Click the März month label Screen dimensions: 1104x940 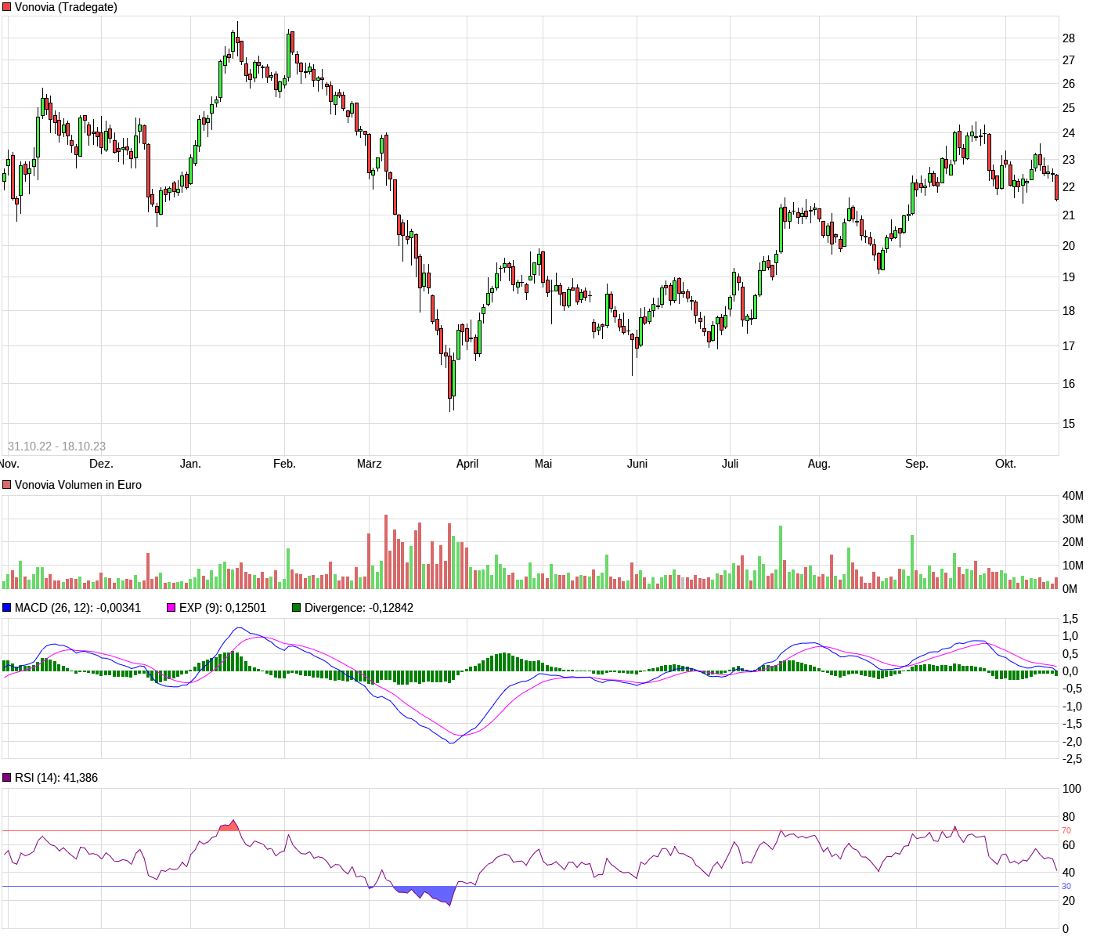point(370,464)
